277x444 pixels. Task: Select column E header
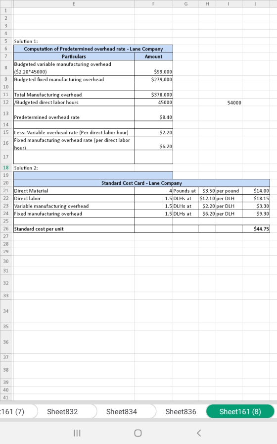point(74,3)
